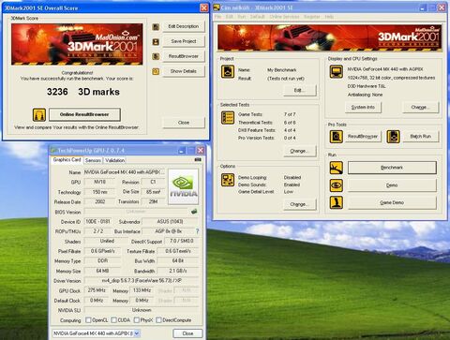450x340 pixels.
Task: Click the GPU name field in GPU-Z
Action: point(124,172)
